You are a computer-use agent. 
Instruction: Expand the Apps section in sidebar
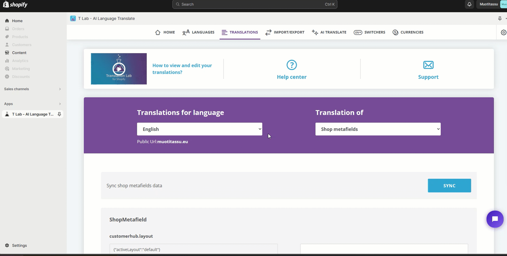click(x=60, y=104)
